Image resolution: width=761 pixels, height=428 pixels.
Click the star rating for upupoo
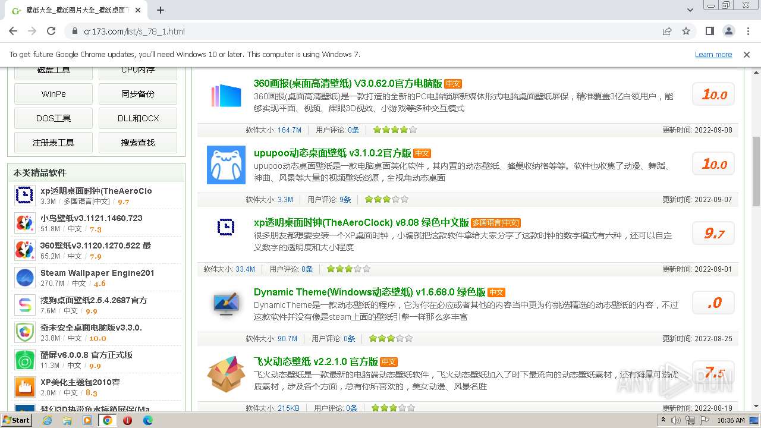pyautogui.click(x=386, y=200)
